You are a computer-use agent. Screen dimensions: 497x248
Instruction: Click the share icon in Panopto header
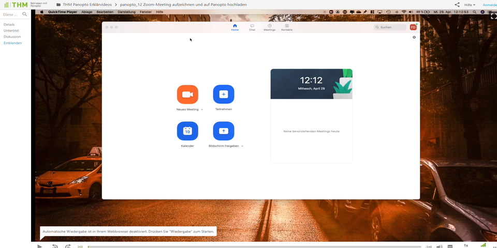click(x=457, y=5)
